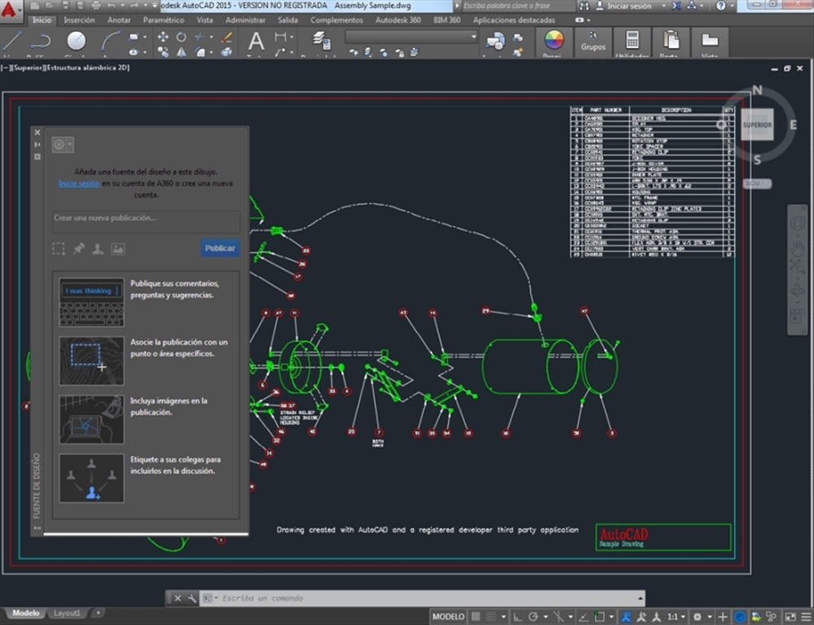Click the new publication text field

pyautogui.click(x=146, y=222)
